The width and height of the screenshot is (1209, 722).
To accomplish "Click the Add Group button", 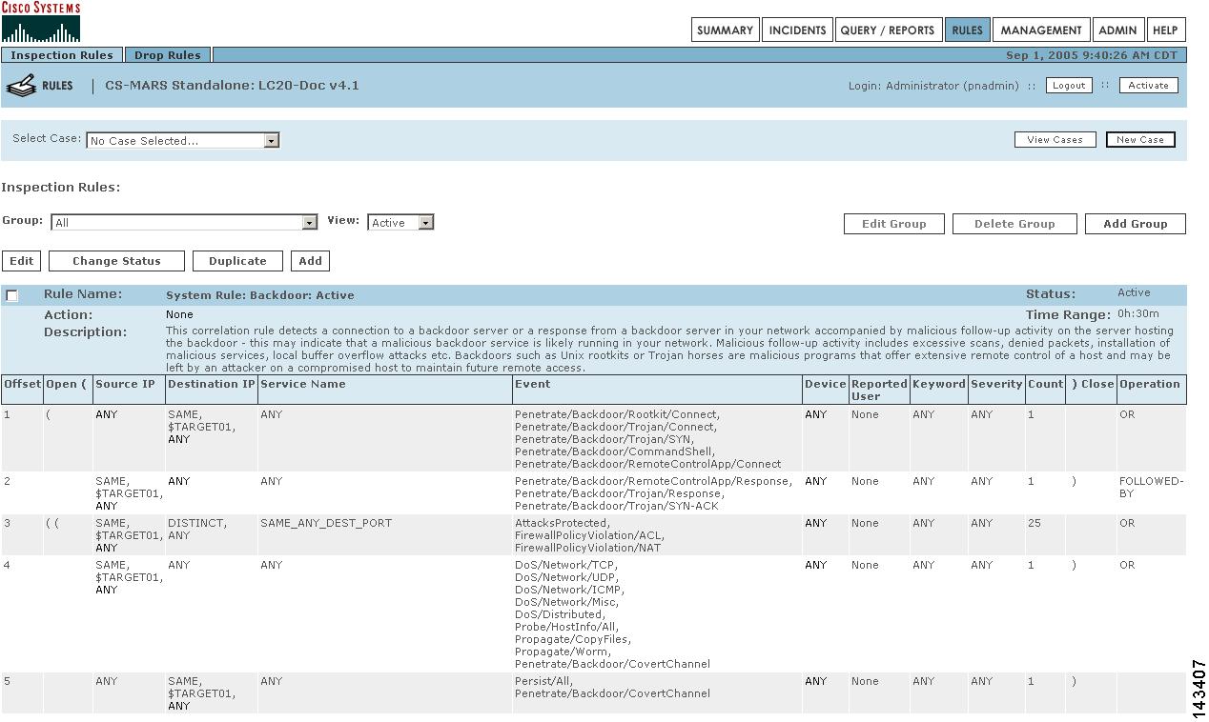I will point(1135,224).
